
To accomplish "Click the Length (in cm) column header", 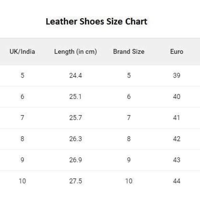I will (75, 52).
